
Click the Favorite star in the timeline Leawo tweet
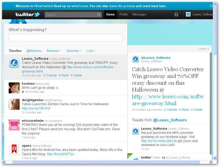(x=45, y=75)
